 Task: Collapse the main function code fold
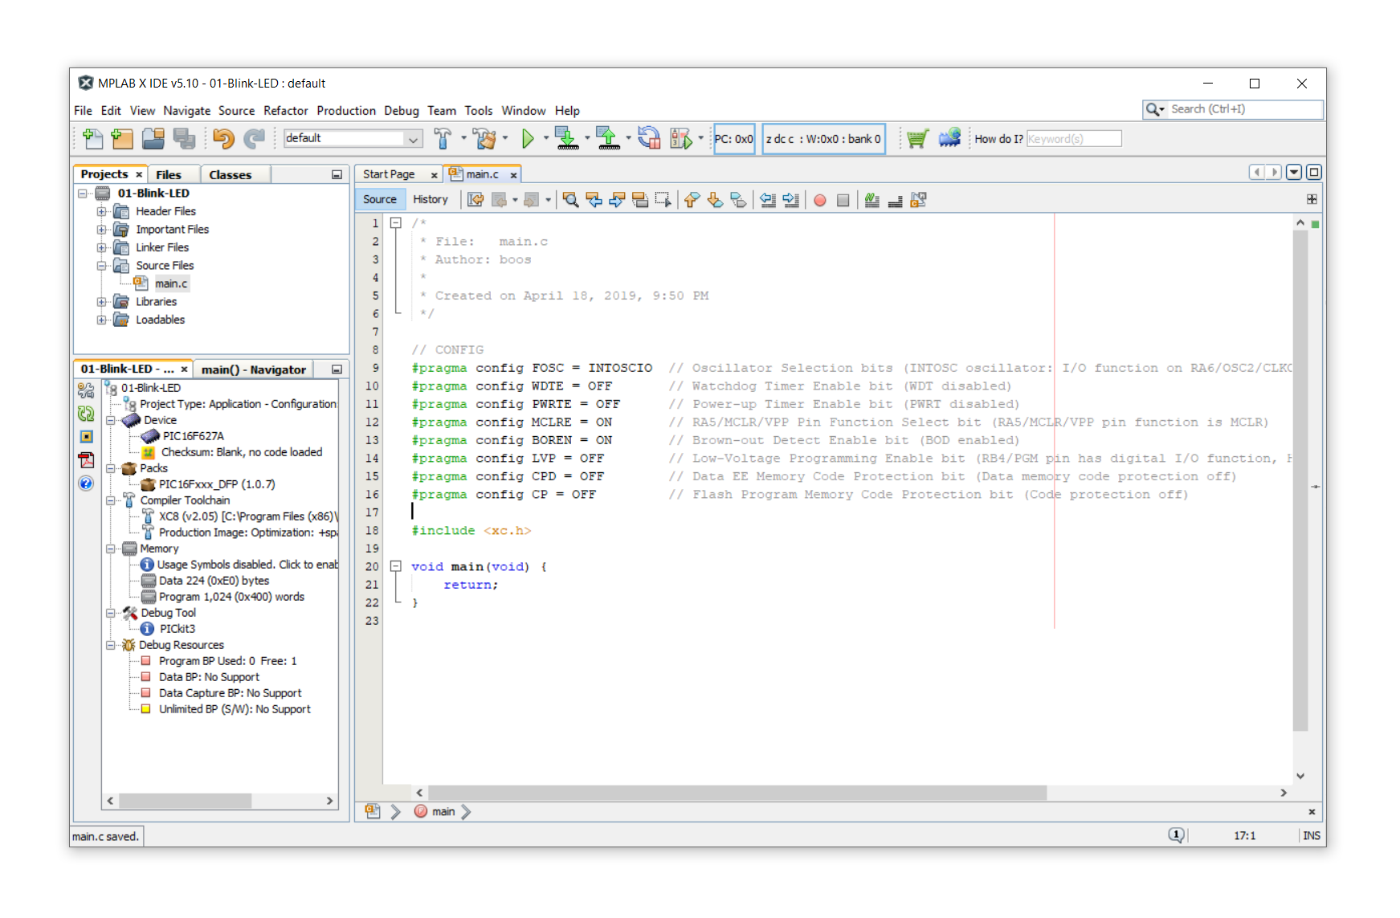click(395, 566)
